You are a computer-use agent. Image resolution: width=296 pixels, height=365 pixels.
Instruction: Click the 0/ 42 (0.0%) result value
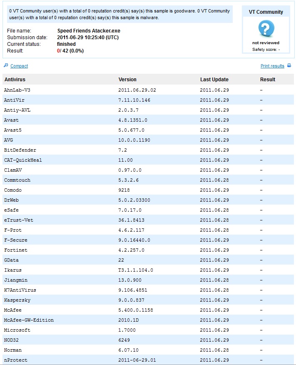point(70,51)
